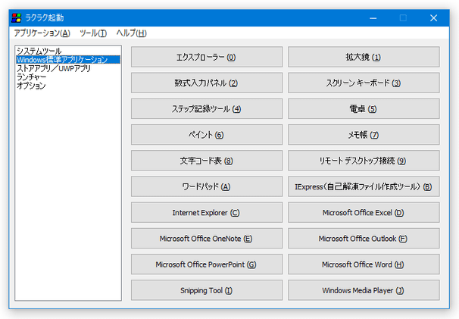Screen dimensions: 459x319
Task: Launch 電卓 (5)
Action: tap(364, 108)
